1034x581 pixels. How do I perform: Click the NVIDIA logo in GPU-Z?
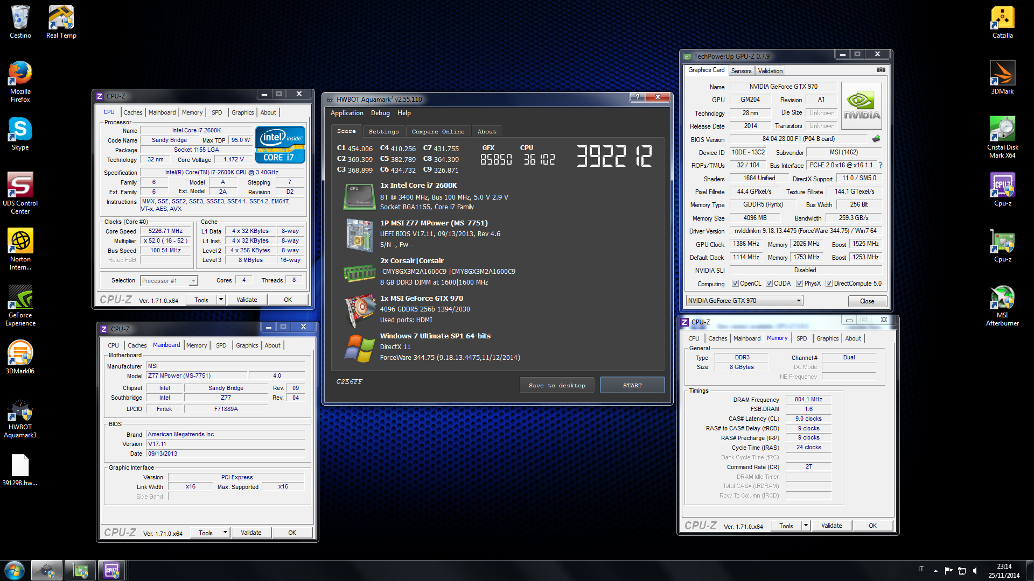tap(862, 106)
